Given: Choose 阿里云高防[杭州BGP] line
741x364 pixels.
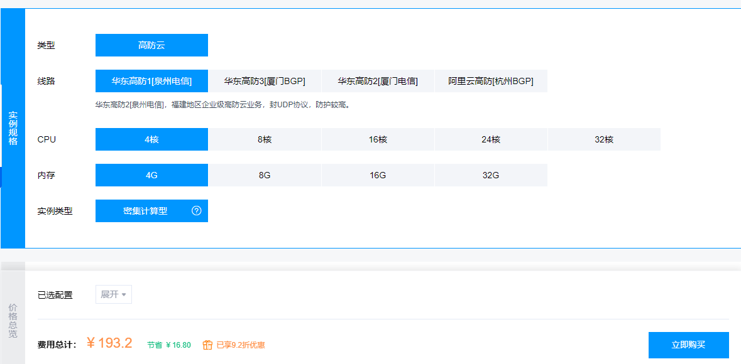Looking at the screenshot, I should 491,81.
